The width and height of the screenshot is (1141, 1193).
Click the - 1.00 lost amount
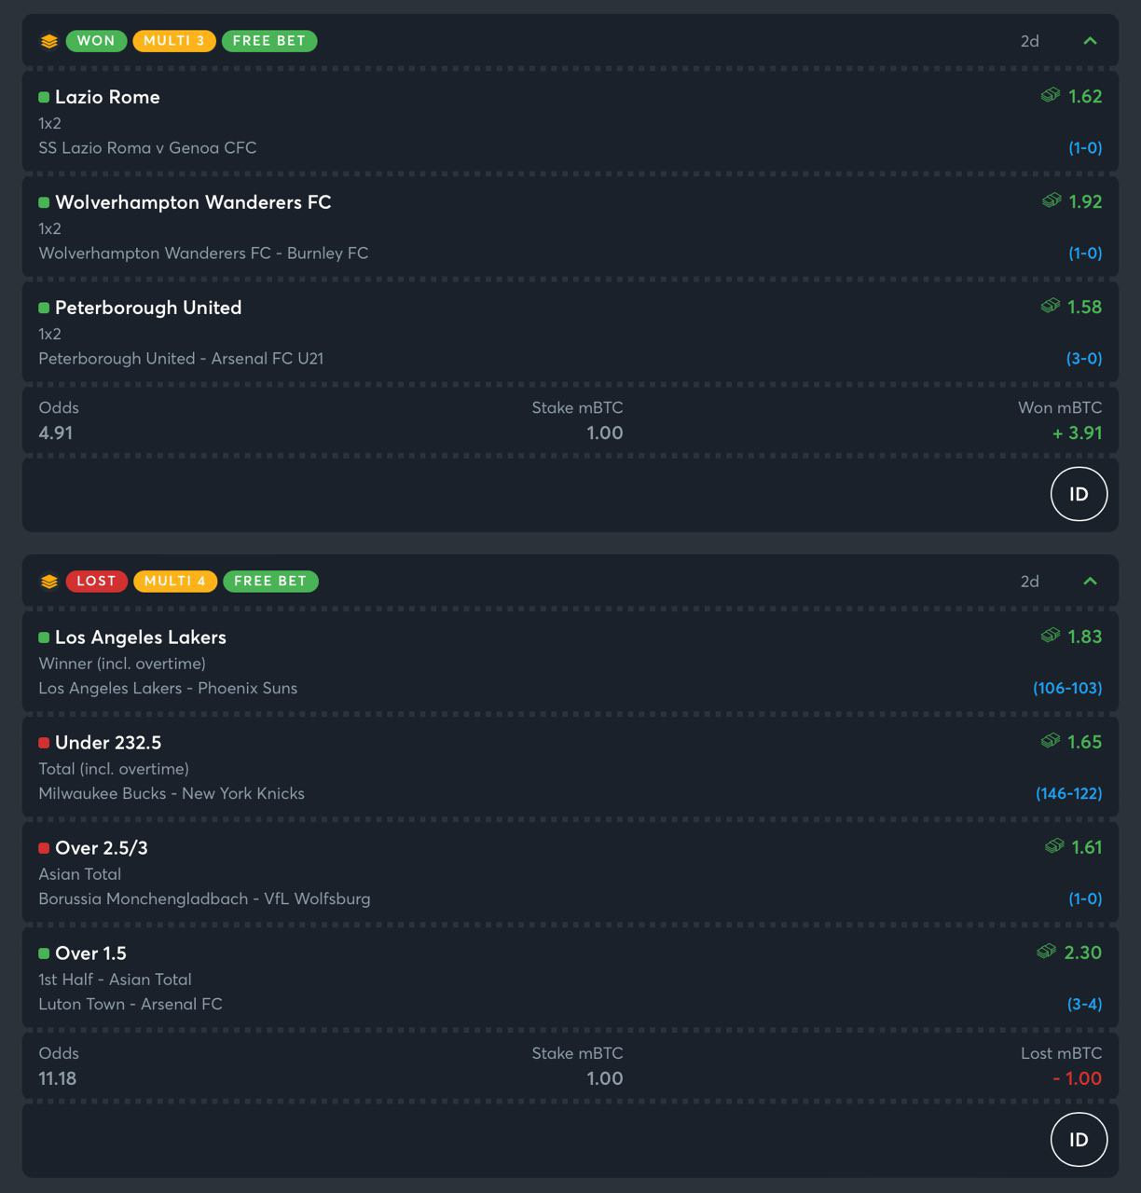pos(1078,1078)
